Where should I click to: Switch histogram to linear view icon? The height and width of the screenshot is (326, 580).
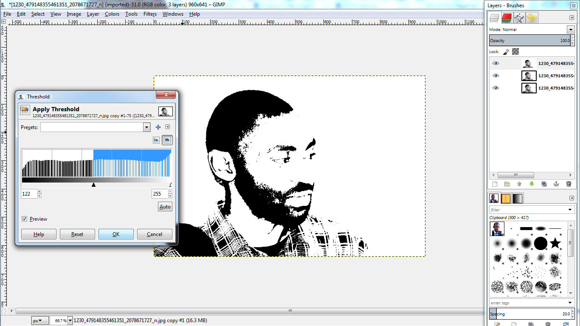click(156, 140)
